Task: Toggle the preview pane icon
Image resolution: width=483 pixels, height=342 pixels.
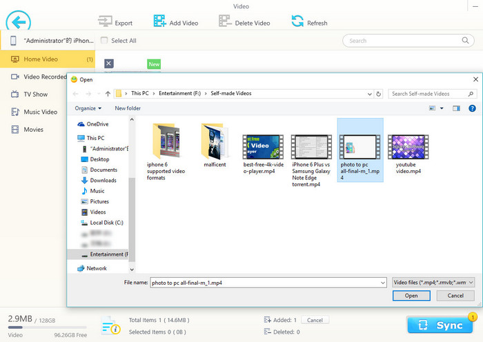Action: coord(456,108)
